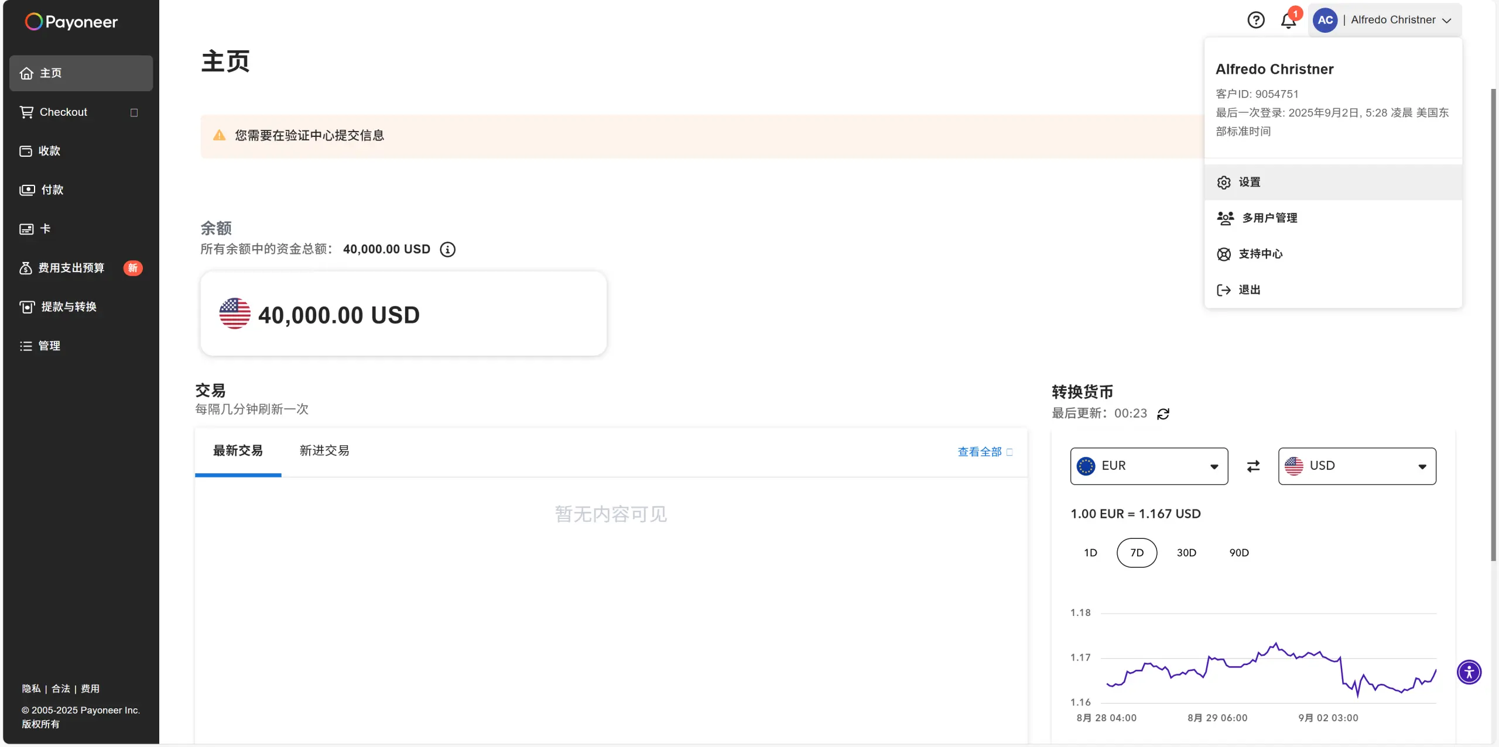This screenshot has height=747, width=1499.
Task: Open 卡 in the sidebar
Action: pos(81,229)
